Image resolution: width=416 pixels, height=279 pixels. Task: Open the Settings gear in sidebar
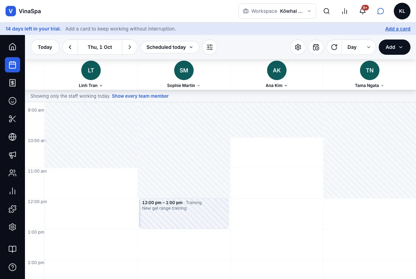(12, 227)
